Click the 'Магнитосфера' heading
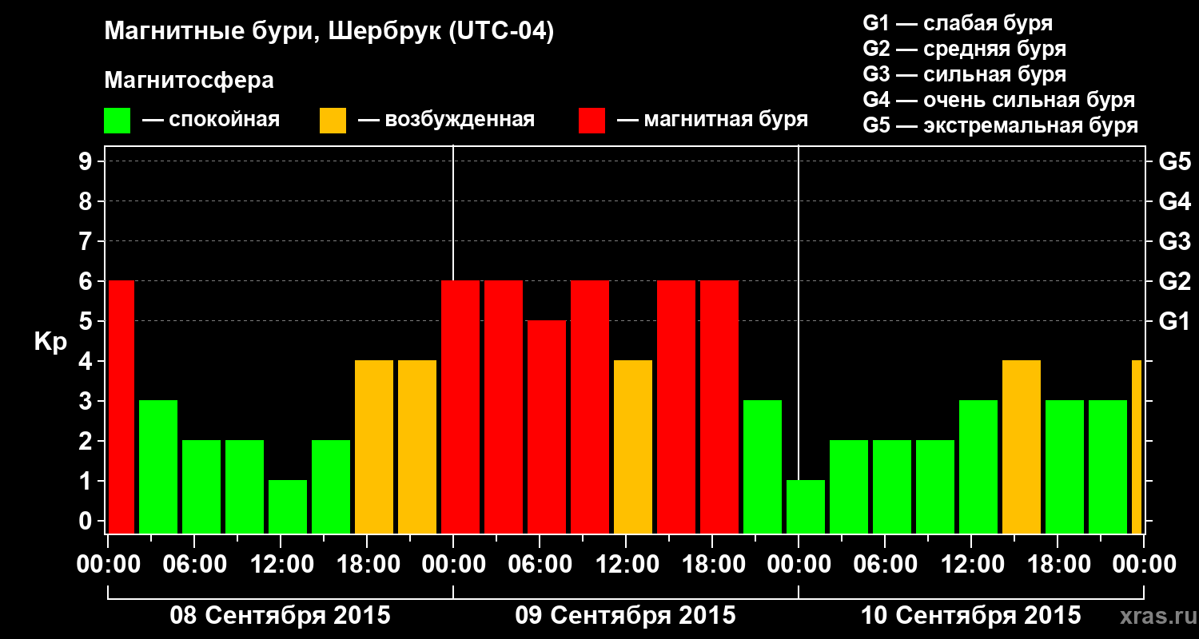 click(x=189, y=81)
